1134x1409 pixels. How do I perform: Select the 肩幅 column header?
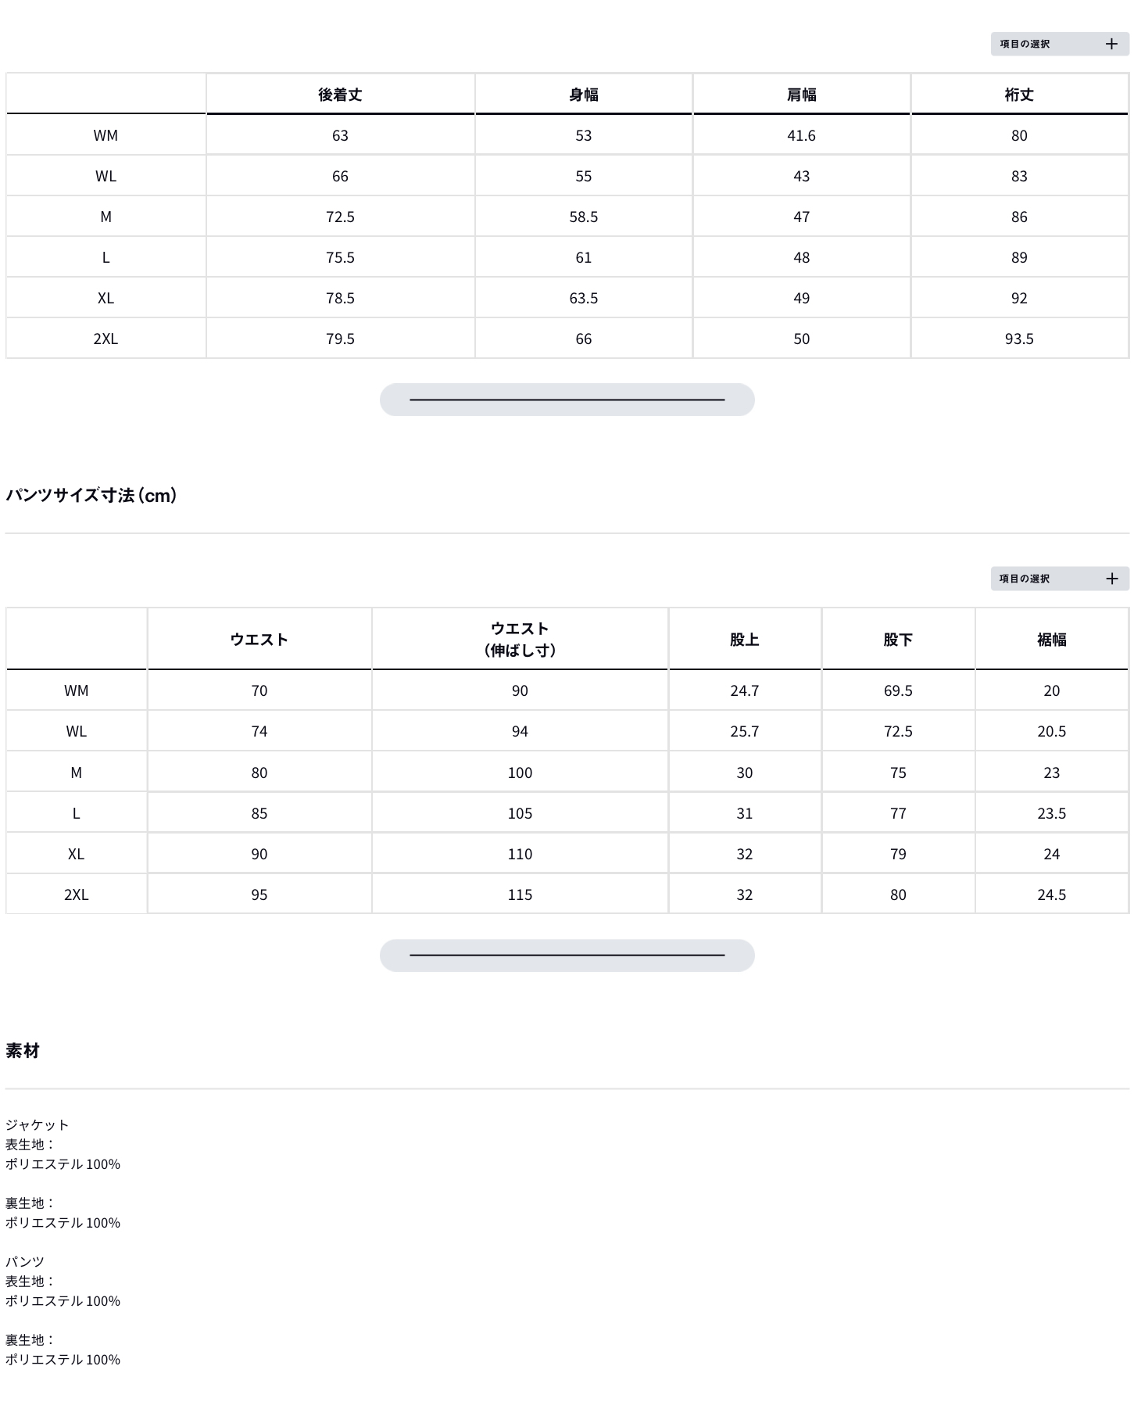pyautogui.click(x=801, y=95)
